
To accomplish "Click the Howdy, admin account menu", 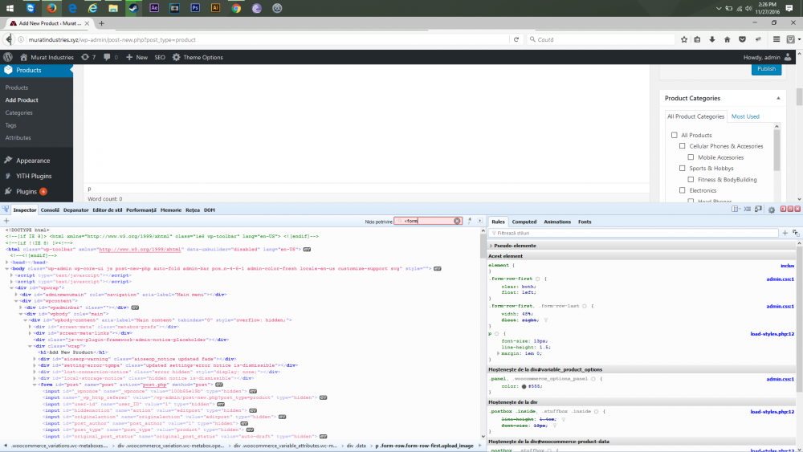I will coord(767,57).
